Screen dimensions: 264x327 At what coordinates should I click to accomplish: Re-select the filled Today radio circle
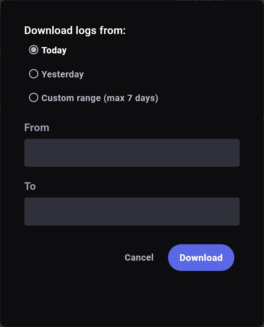pyautogui.click(x=34, y=50)
